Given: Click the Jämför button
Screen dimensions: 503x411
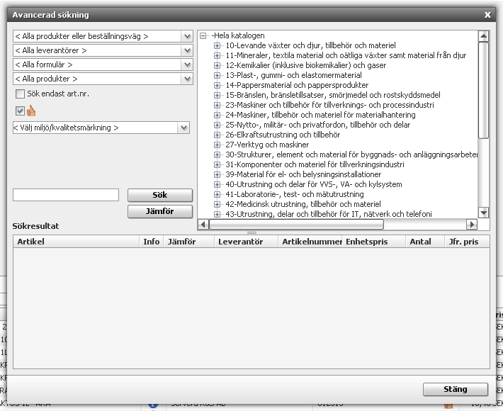Looking at the screenshot, I should (160, 211).
